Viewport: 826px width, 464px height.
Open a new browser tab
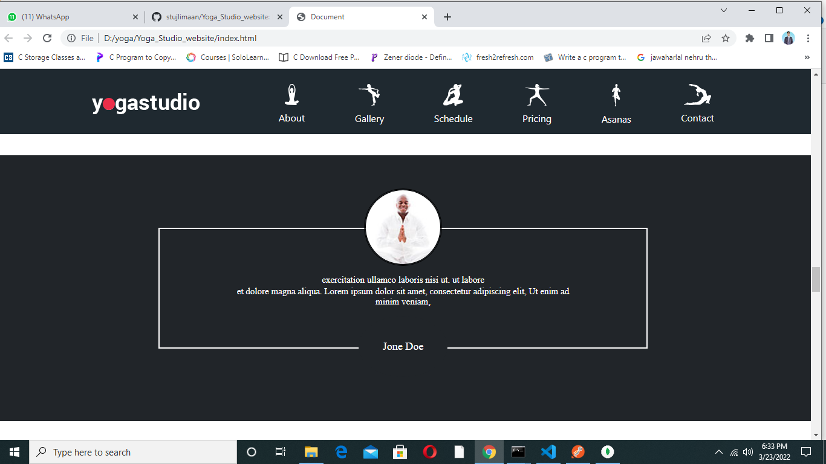pyautogui.click(x=447, y=17)
